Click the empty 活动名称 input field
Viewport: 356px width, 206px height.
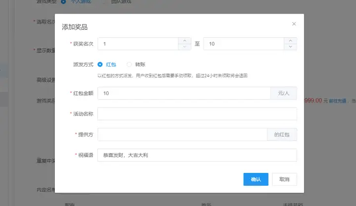pyautogui.click(x=197, y=114)
